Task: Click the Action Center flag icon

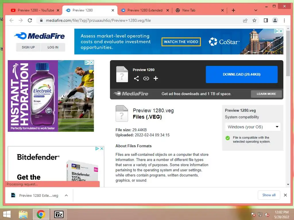Action: (x=253, y=215)
